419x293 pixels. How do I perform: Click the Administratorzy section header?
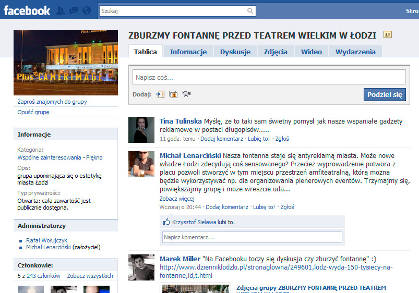66,225
